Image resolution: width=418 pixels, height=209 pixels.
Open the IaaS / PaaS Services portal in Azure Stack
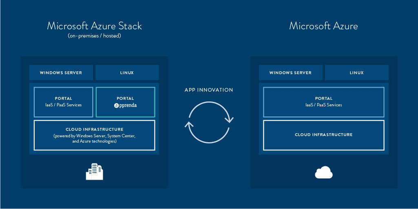tap(64, 102)
